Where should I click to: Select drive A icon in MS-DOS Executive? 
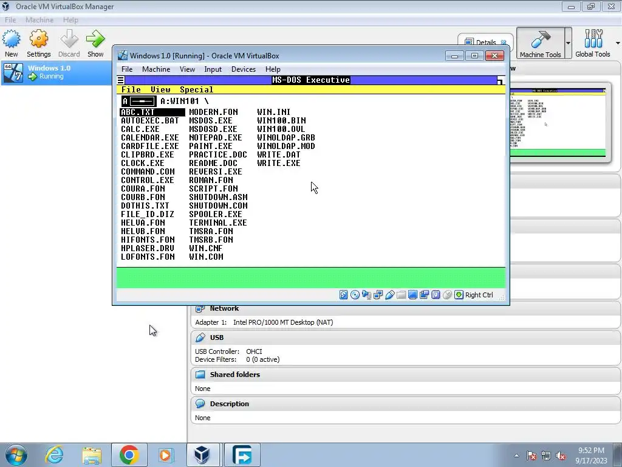click(x=139, y=102)
